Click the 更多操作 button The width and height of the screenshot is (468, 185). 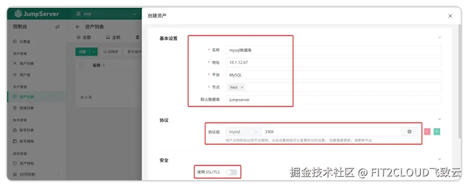pyautogui.click(x=133, y=51)
